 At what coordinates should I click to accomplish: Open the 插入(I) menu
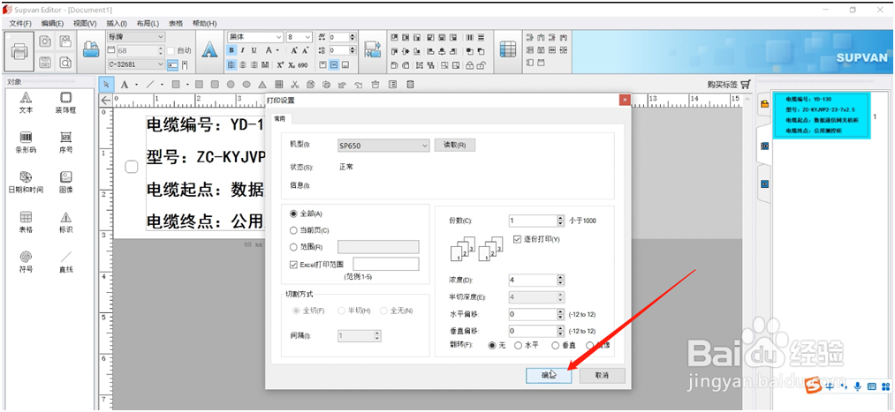pos(117,23)
